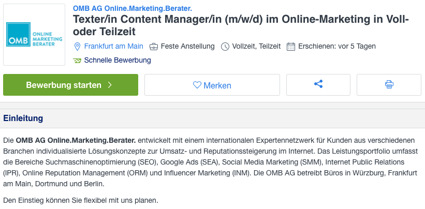Image resolution: width=425 pixels, height=209 pixels.
Task: Click the heart icon in Merken
Action: pos(197,85)
